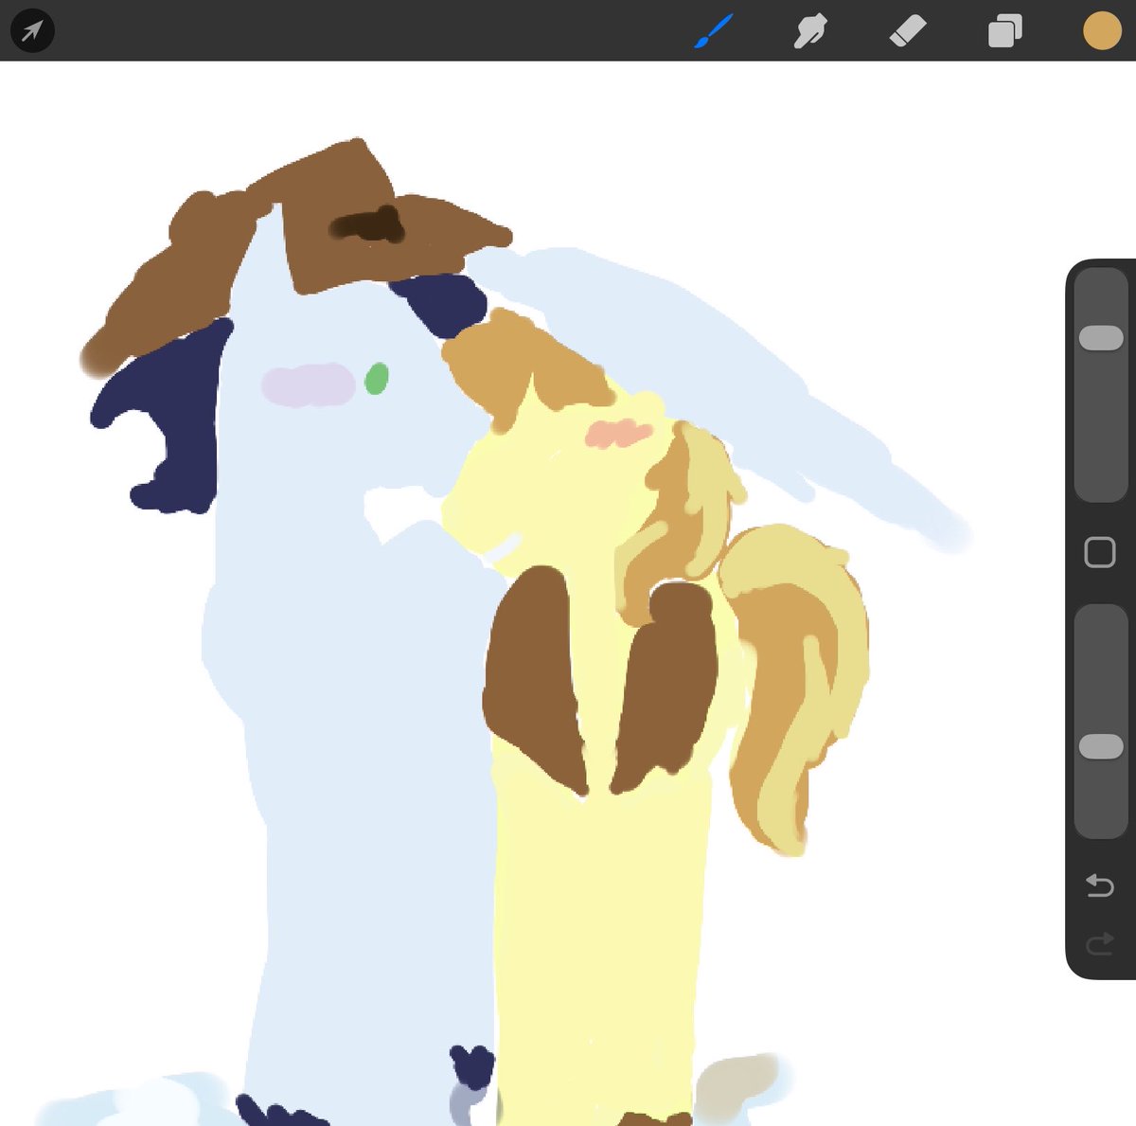Select the Brush tool
Viewport: 1136px width, 1126px height.
(714, 31)
